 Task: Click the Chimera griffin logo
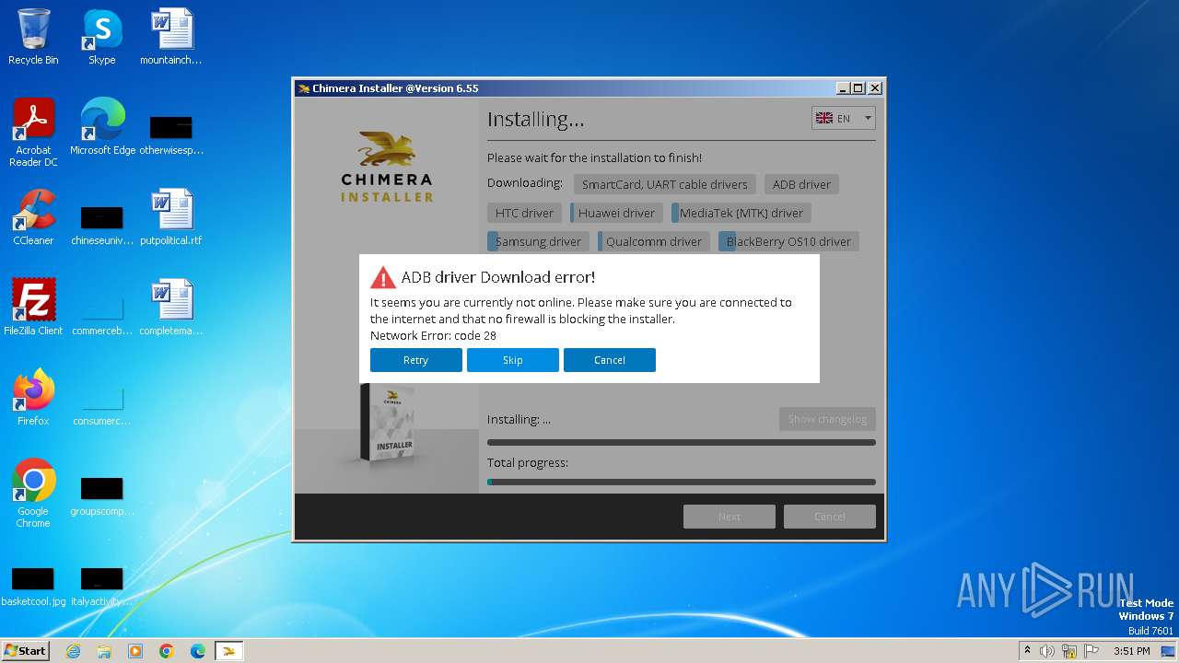[387, 149]
